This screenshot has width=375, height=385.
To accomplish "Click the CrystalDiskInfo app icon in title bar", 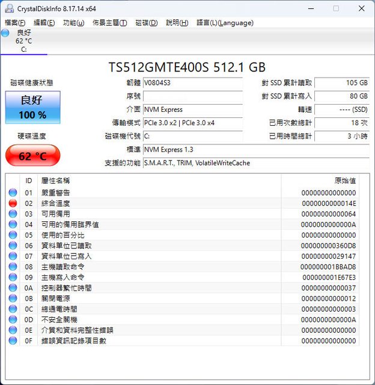I will 9,8.
